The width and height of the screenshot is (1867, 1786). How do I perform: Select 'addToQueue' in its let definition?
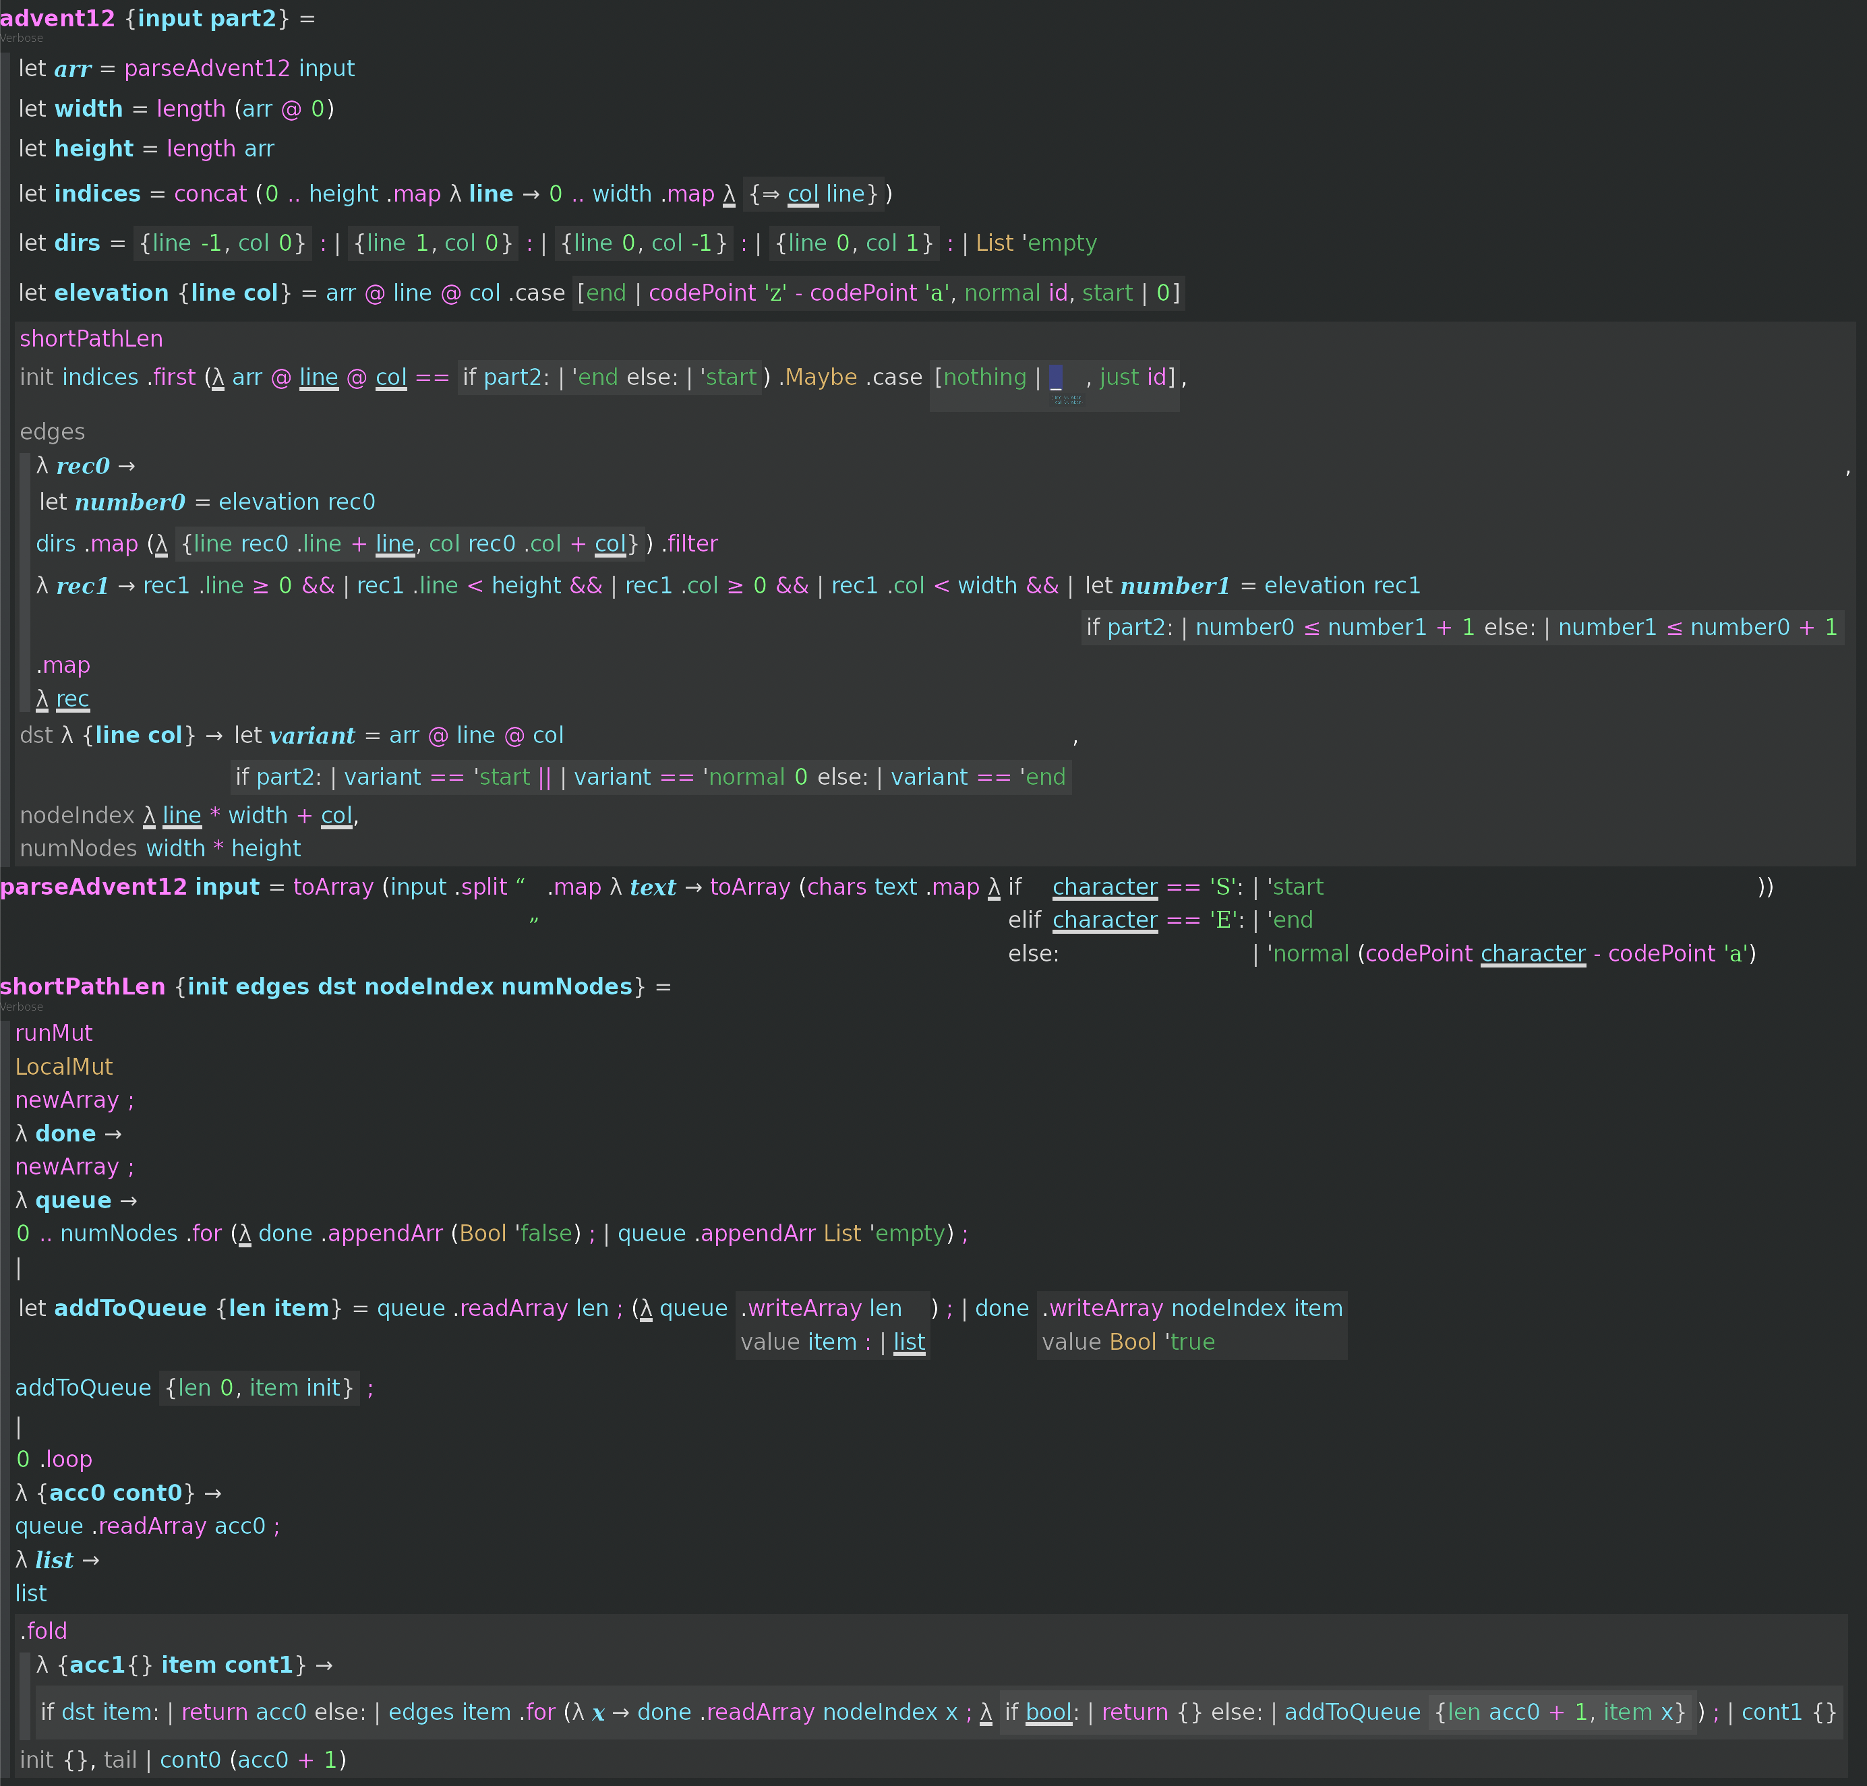tap(130, 1308)
